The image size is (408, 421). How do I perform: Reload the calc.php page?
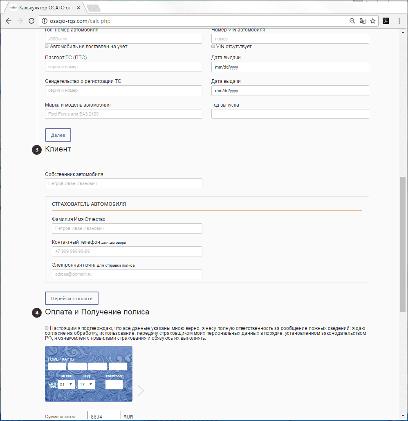point(31,21)
